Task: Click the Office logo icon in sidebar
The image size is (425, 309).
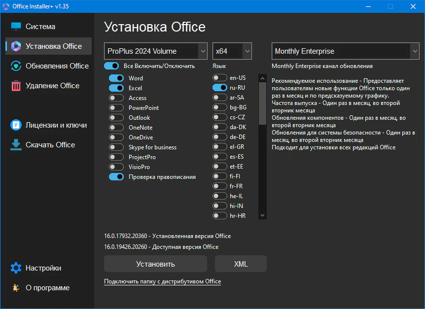Action: pos(16,46)
